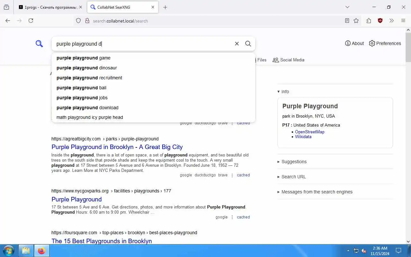Go back with browser back arrow
The image size is (411, 257).
[x=8, y=21]
